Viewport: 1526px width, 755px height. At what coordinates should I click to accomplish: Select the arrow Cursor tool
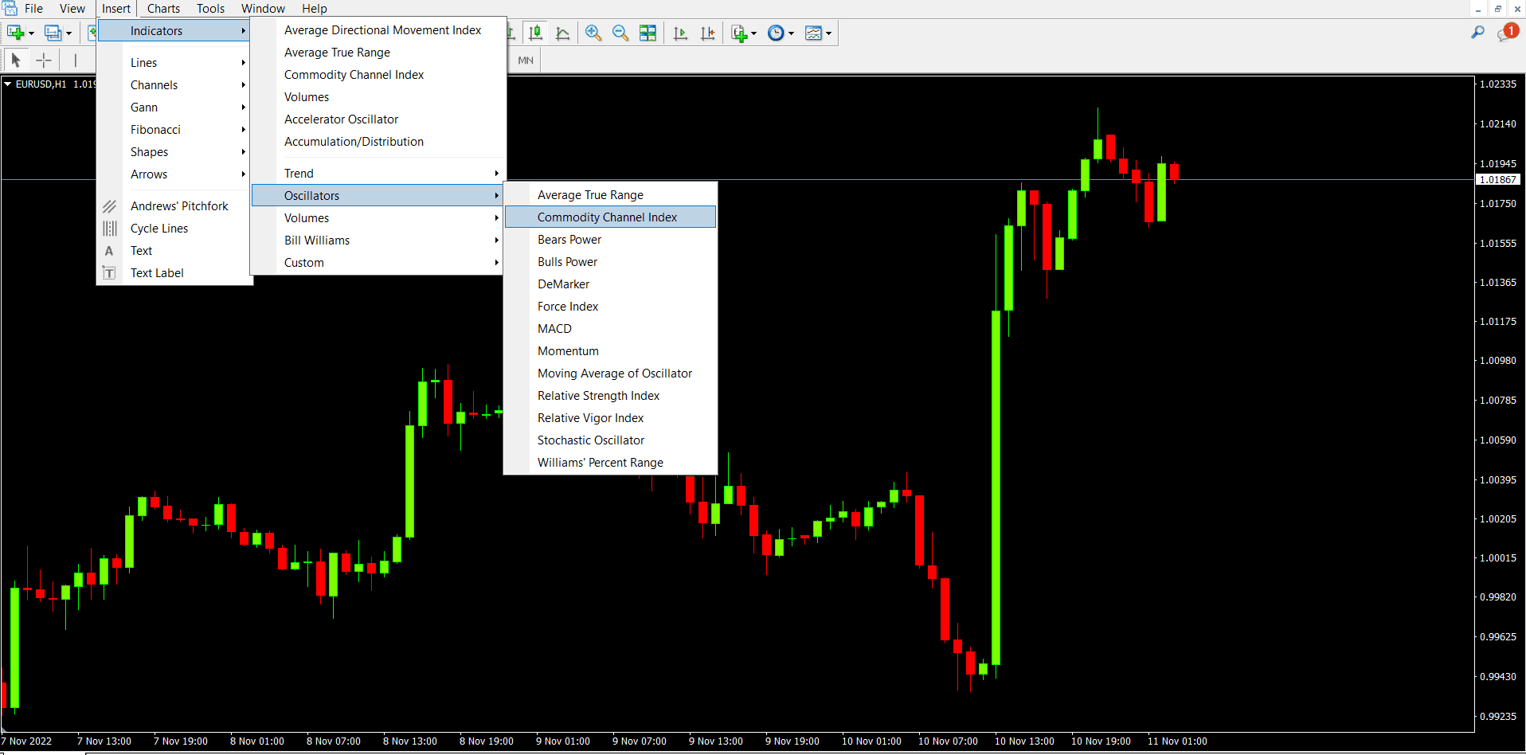(x=16, y=60)
